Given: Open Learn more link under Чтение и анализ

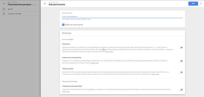Looking at the screenshot, I should [x=156, y=74].
